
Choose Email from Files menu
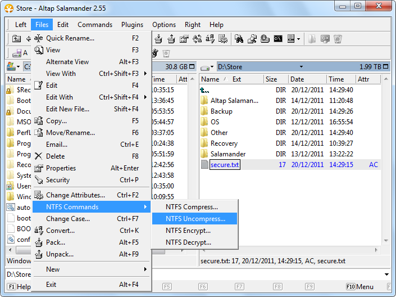(x=92, y=145)
